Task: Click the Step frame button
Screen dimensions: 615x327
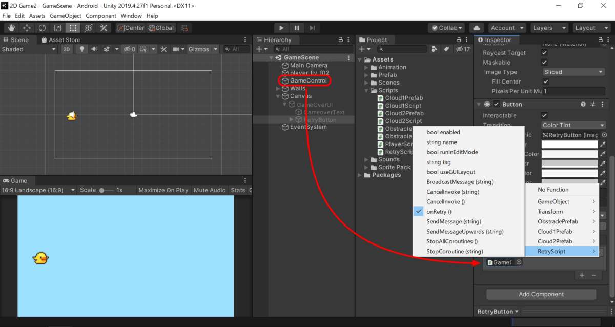Action: 312,28
